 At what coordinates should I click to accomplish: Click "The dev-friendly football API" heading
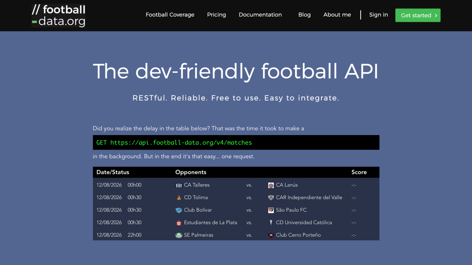[x=236, y=71]
